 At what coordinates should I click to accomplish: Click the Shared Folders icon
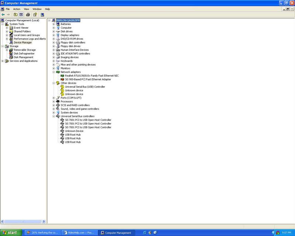pos(11,31)
